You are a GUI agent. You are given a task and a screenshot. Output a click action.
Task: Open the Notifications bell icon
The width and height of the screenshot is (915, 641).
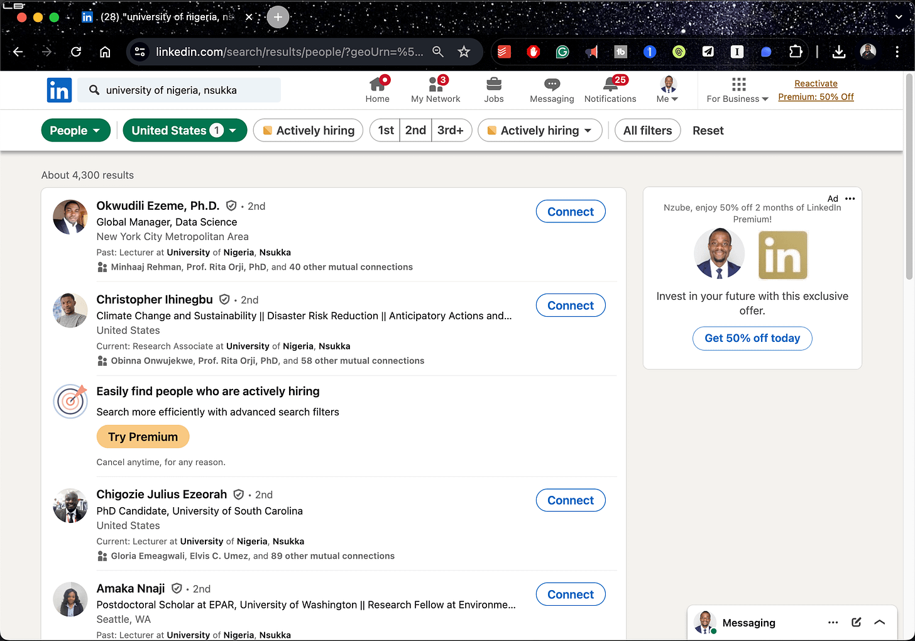click(610, 90)
